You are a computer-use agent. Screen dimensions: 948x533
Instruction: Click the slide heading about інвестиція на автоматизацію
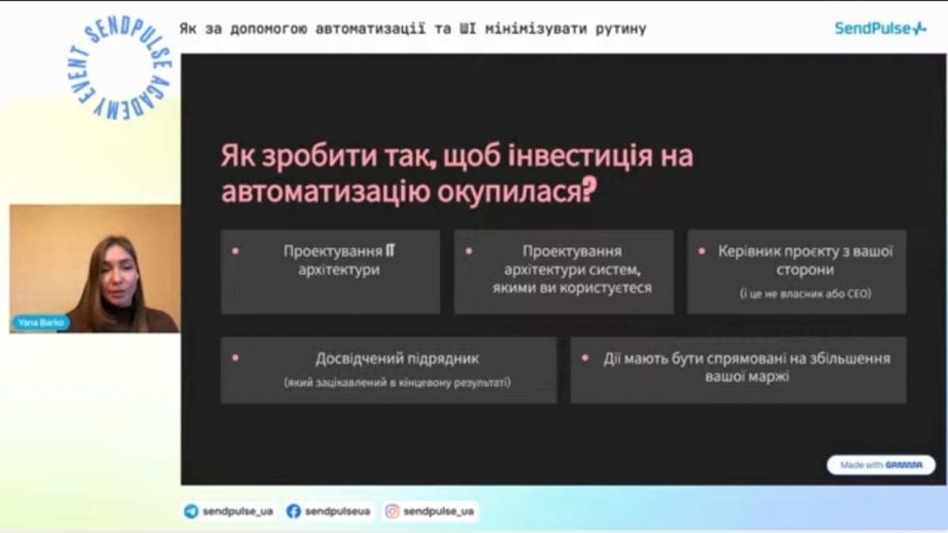[457, 174]
